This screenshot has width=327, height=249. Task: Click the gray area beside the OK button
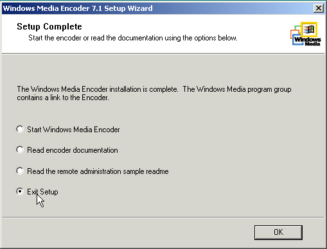[x=128, y=232]
